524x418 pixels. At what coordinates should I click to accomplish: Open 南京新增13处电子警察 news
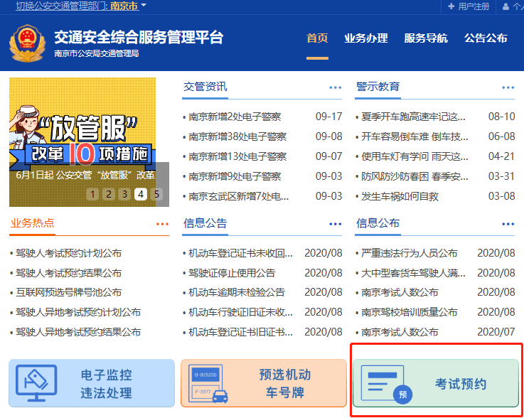[237, 156]
